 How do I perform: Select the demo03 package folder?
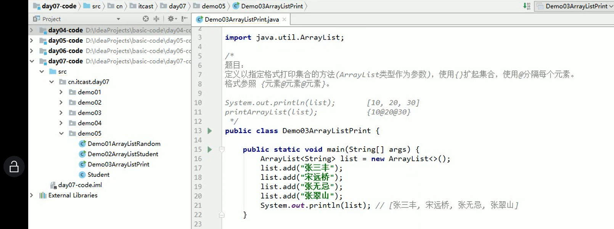[x=85, y=112]
